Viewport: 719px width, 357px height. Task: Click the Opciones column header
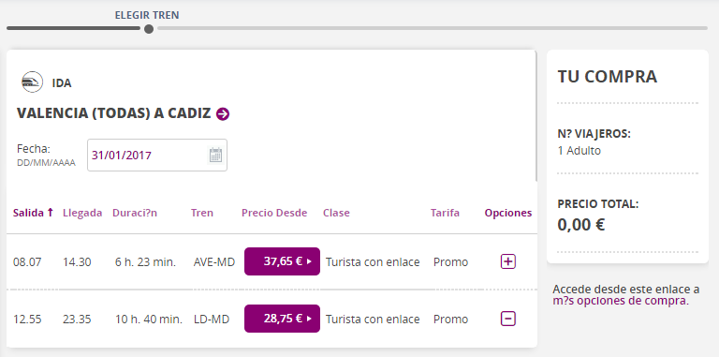508,213
